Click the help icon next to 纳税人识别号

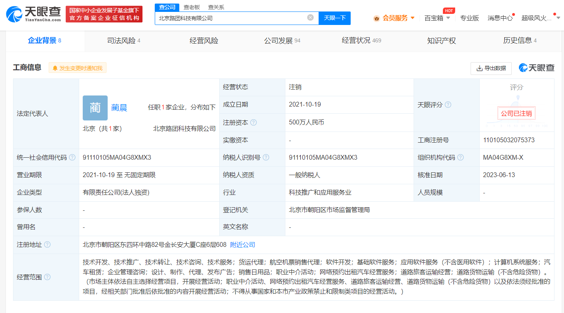click(266, 157)
